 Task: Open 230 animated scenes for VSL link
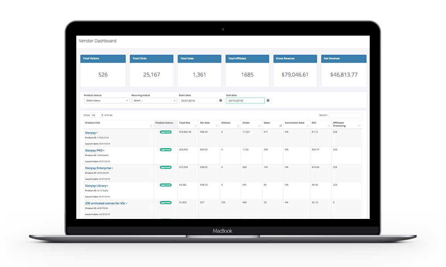click(105, 203)
